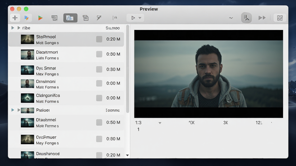Click the green zoom window button

click(x=26, y=9)
